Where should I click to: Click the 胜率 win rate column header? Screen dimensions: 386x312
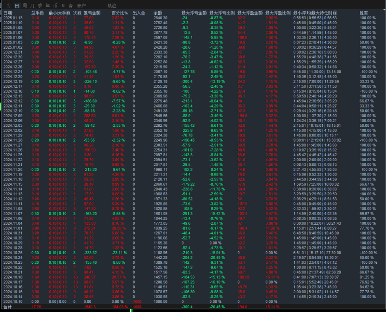click(365, 13)
